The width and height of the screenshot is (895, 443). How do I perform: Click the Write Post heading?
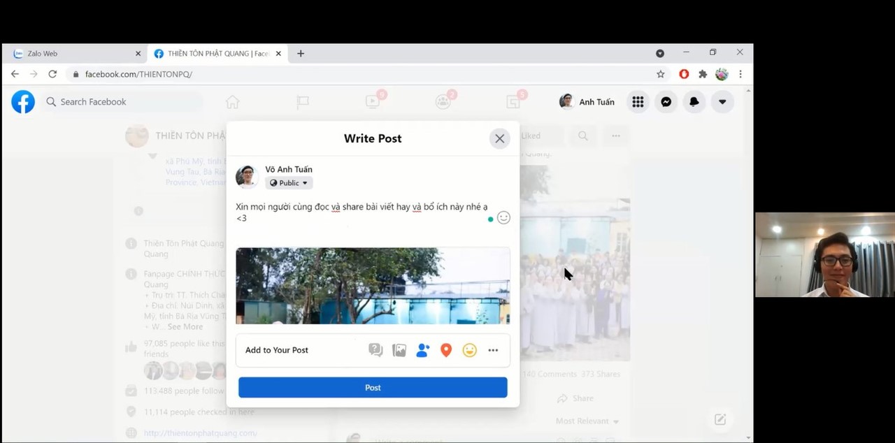(x=373, y=138)
